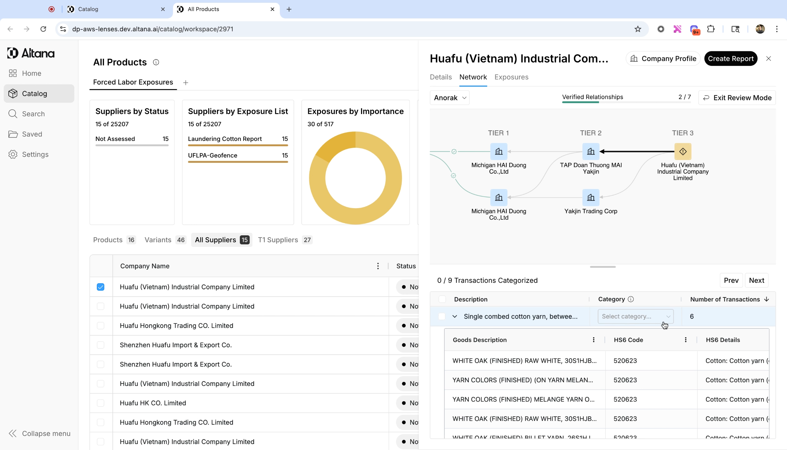Click the All Products info icon

156,62
